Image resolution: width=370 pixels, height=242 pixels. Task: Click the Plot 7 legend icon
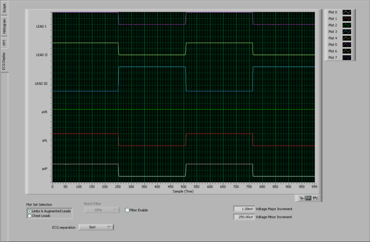[347, 57]
